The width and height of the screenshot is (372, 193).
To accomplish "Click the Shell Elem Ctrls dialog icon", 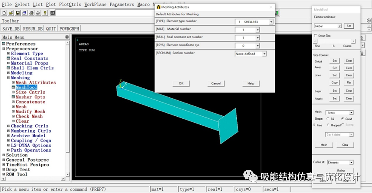I will tap(8, 68).
